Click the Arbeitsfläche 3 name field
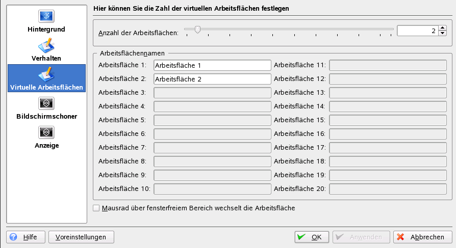456x248 pixels. pyautogui.click(x=212, y=93)
